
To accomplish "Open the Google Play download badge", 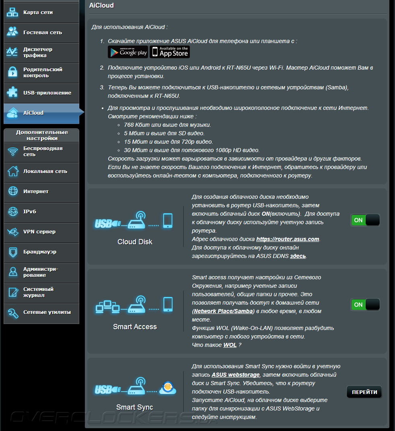I will 128,52.
